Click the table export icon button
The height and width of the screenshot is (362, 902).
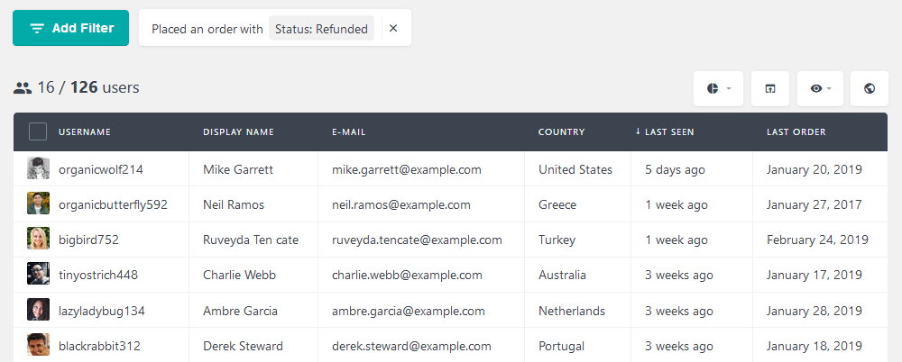769,88
